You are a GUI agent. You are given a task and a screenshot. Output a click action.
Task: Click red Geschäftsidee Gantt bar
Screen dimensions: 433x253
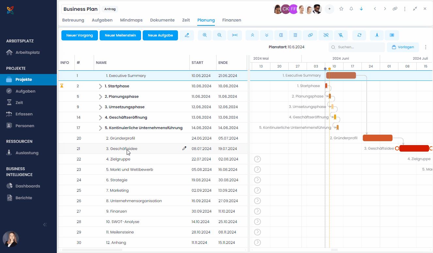tap(414, 148)
